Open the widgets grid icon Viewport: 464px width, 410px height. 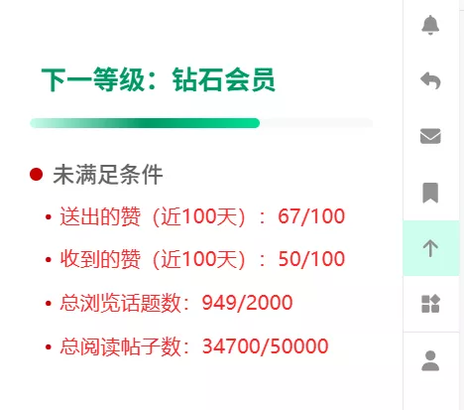[430, 304]
